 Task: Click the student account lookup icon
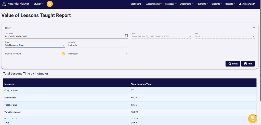pos(63,54)
